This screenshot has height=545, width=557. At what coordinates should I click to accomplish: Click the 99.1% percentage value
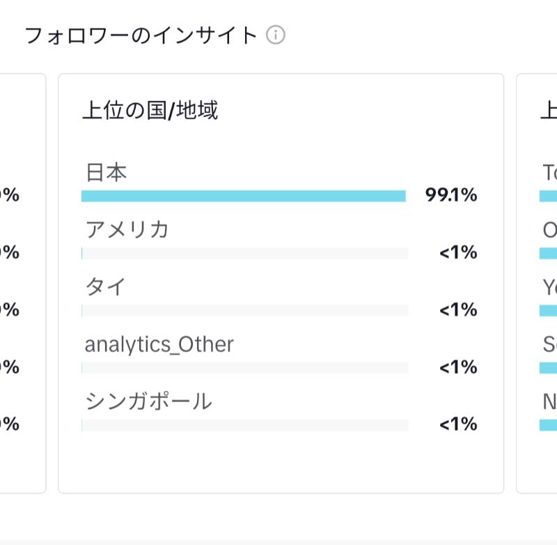(451, 195)
